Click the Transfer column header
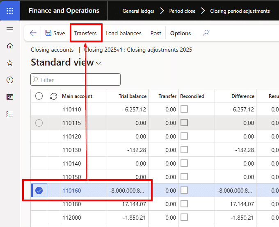Screen dimensions: 279x227 point(167,96)
